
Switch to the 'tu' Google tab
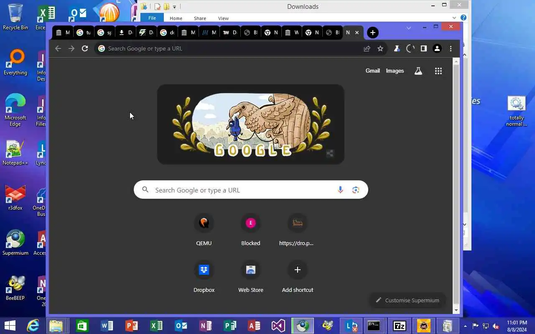click(84, 33)
